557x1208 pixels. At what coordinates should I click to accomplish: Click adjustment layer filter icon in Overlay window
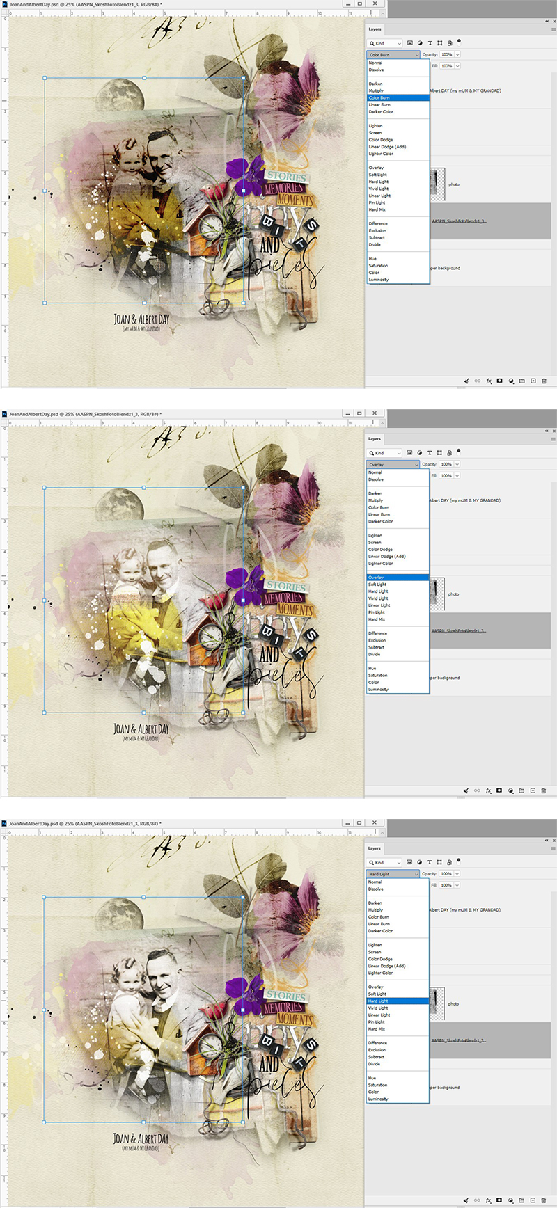(x=420, y=453)
